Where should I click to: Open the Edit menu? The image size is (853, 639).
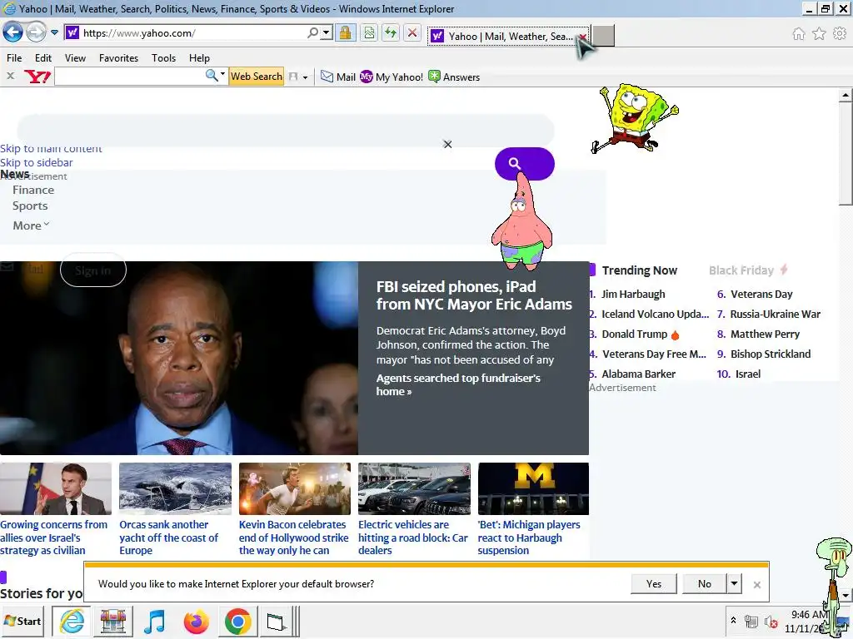pos(43,57)
